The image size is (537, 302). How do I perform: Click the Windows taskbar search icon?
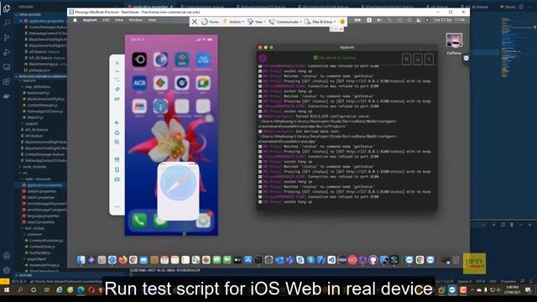click(20, 290)
